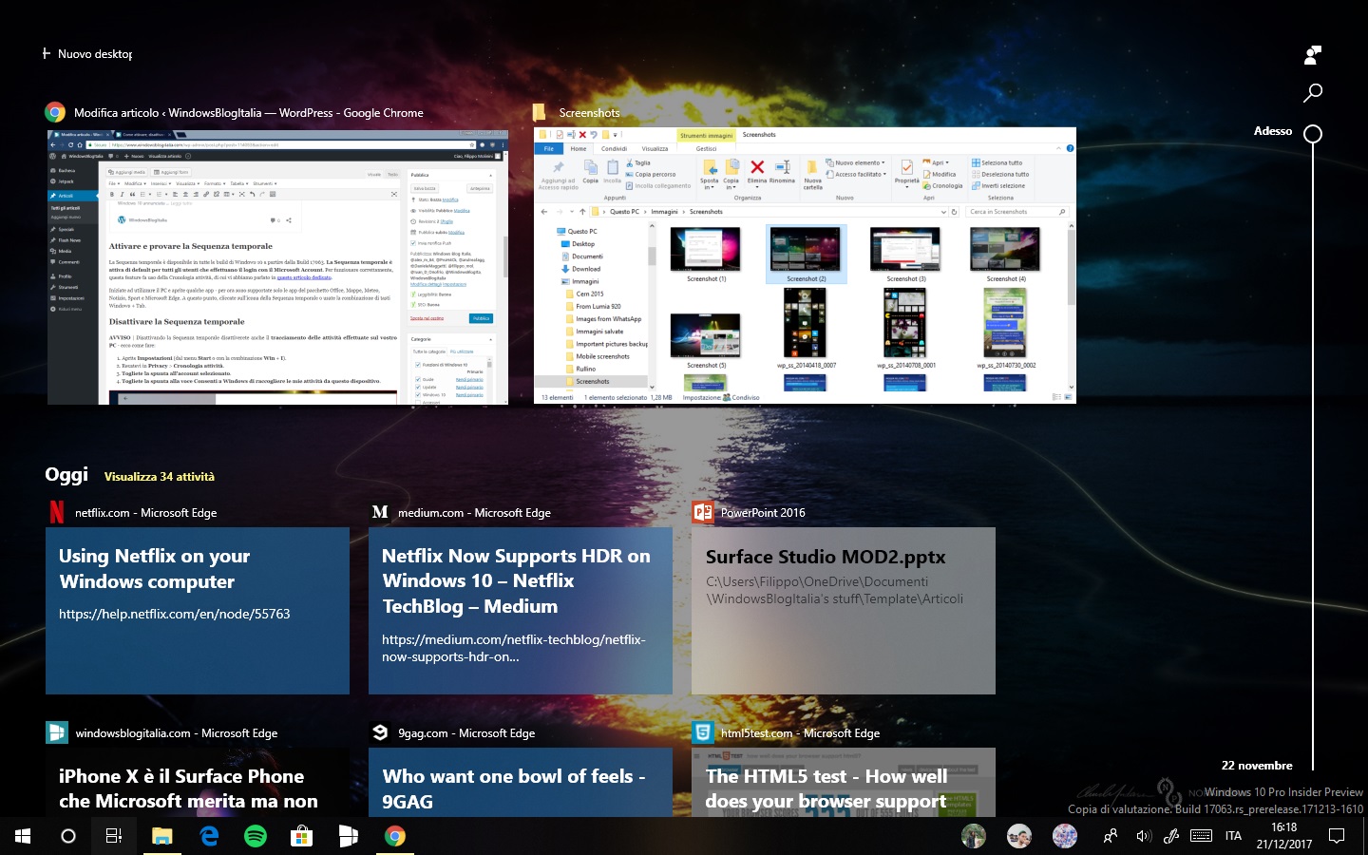Open the 'Using Netflix on your Windows computer' card

[x=198, y=611]
